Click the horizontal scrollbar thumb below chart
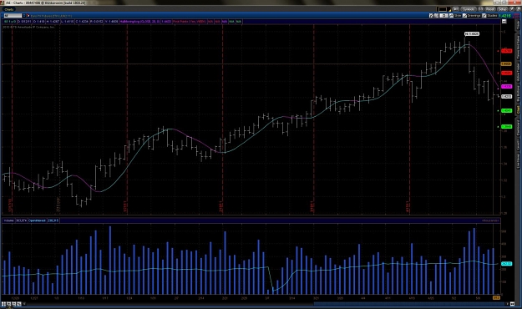522x309 pixels. (408, 304)
